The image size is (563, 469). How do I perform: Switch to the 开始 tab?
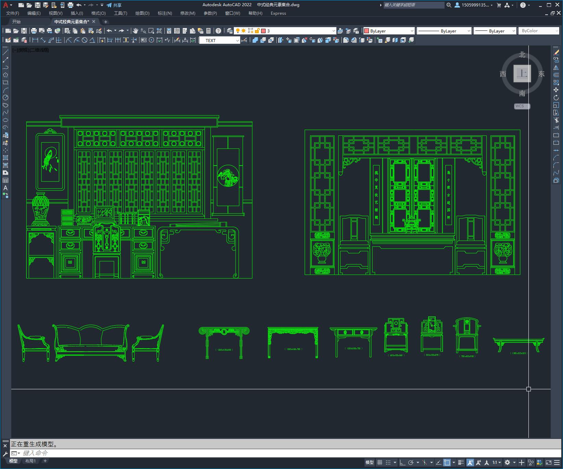[x=16, y=22]
